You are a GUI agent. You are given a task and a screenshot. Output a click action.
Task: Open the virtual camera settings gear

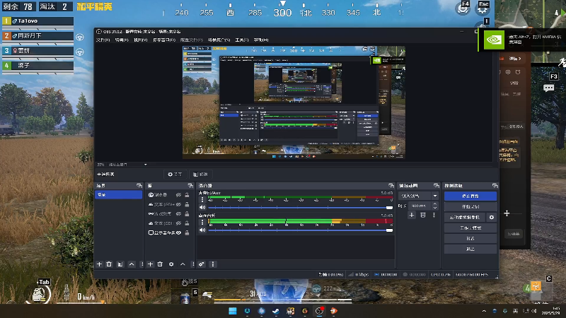(x=491, y=218)
